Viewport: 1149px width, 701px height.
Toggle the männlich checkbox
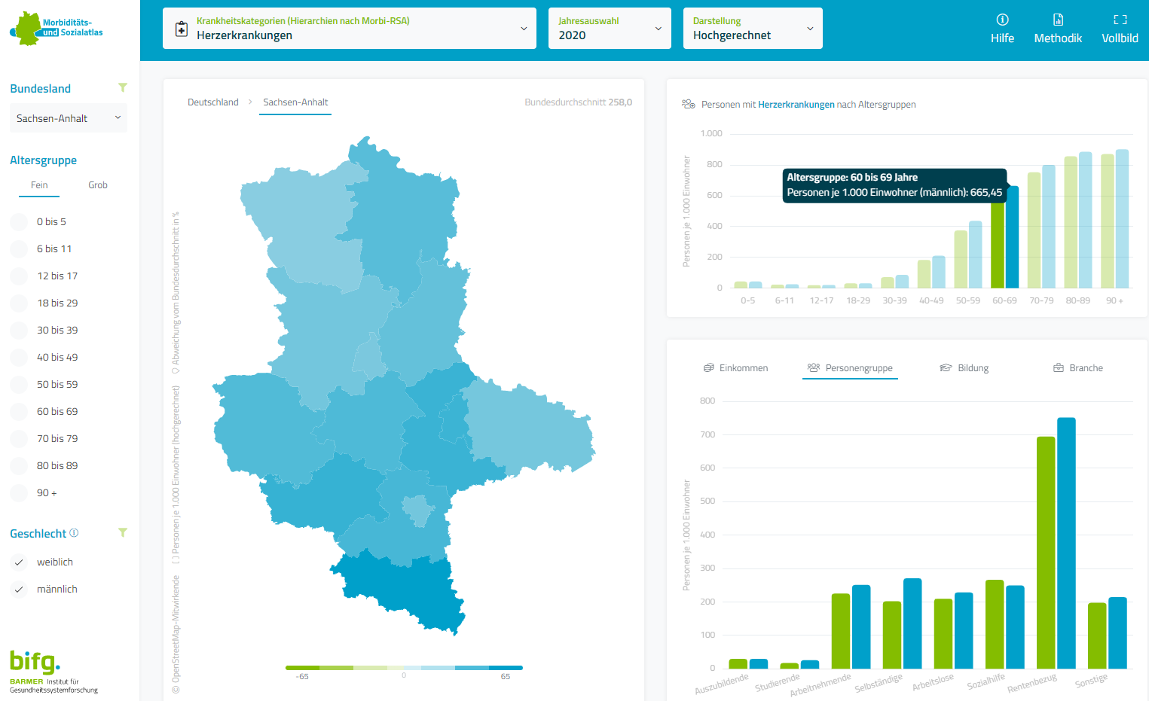(20, 590)
